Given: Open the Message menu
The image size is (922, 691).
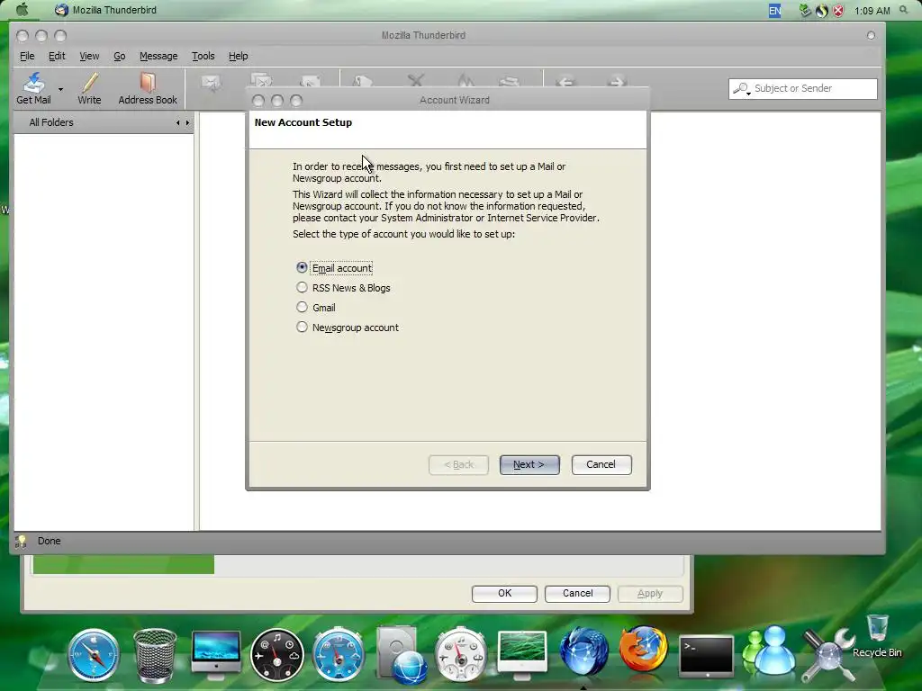Looking at the screenshot, I should pos(158,56).
